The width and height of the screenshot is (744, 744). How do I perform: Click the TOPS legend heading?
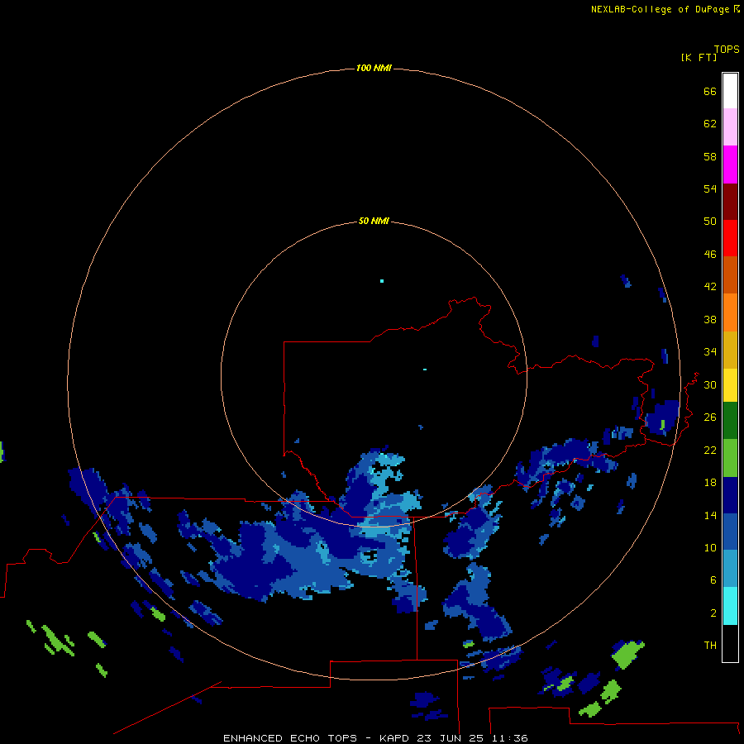click(x=727, y=49)
